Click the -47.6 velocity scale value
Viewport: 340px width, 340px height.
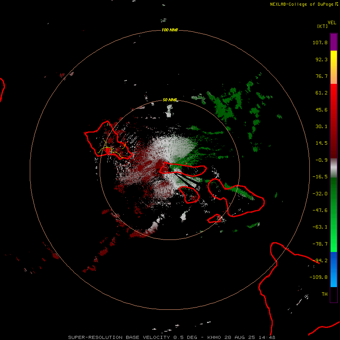pos(320,210)
